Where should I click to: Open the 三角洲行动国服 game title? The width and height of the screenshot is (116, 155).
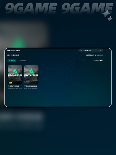click(x=14, y=86)
